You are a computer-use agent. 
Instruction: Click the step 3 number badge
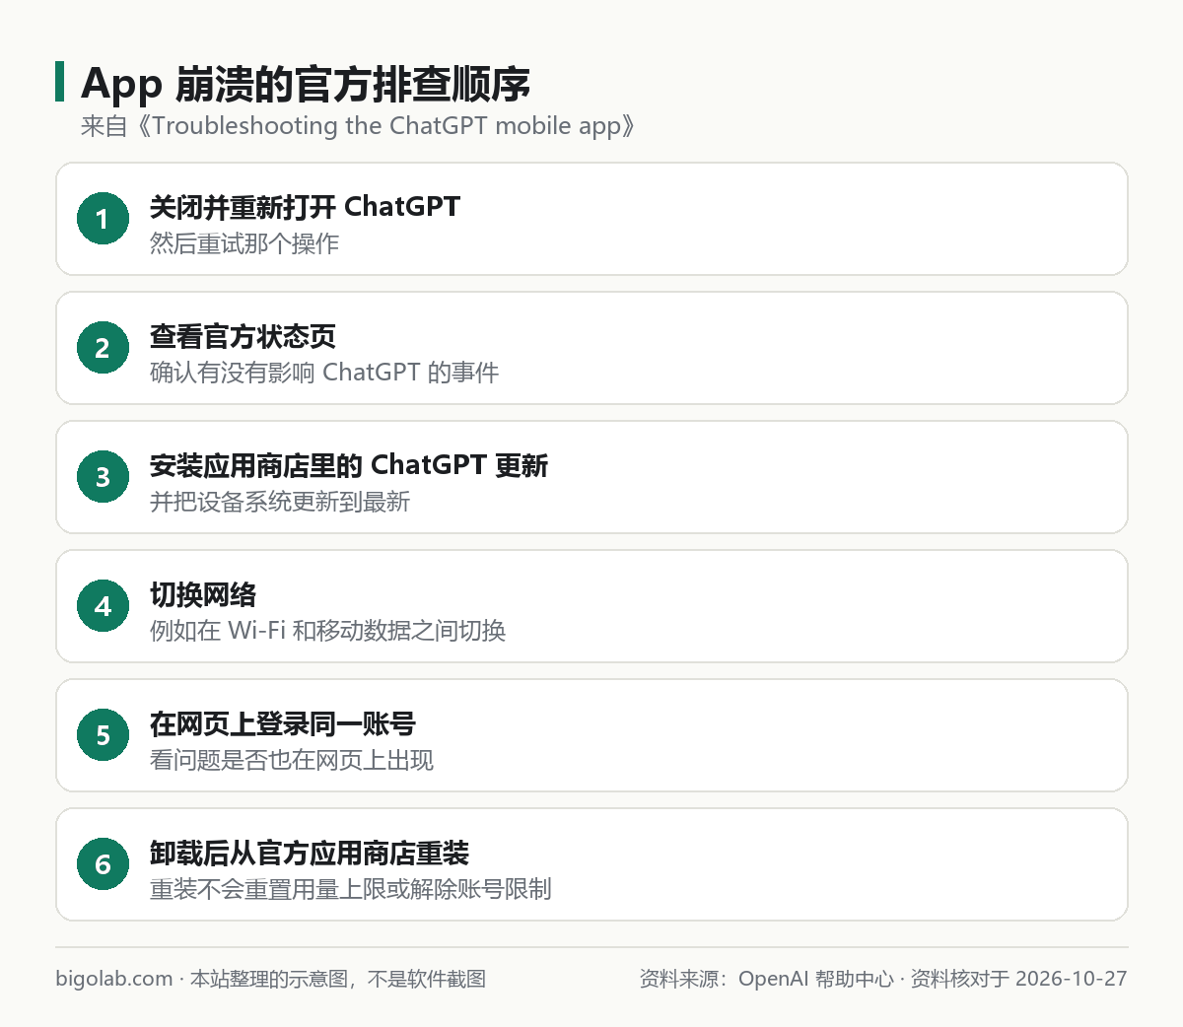click(x=103, y=477)
